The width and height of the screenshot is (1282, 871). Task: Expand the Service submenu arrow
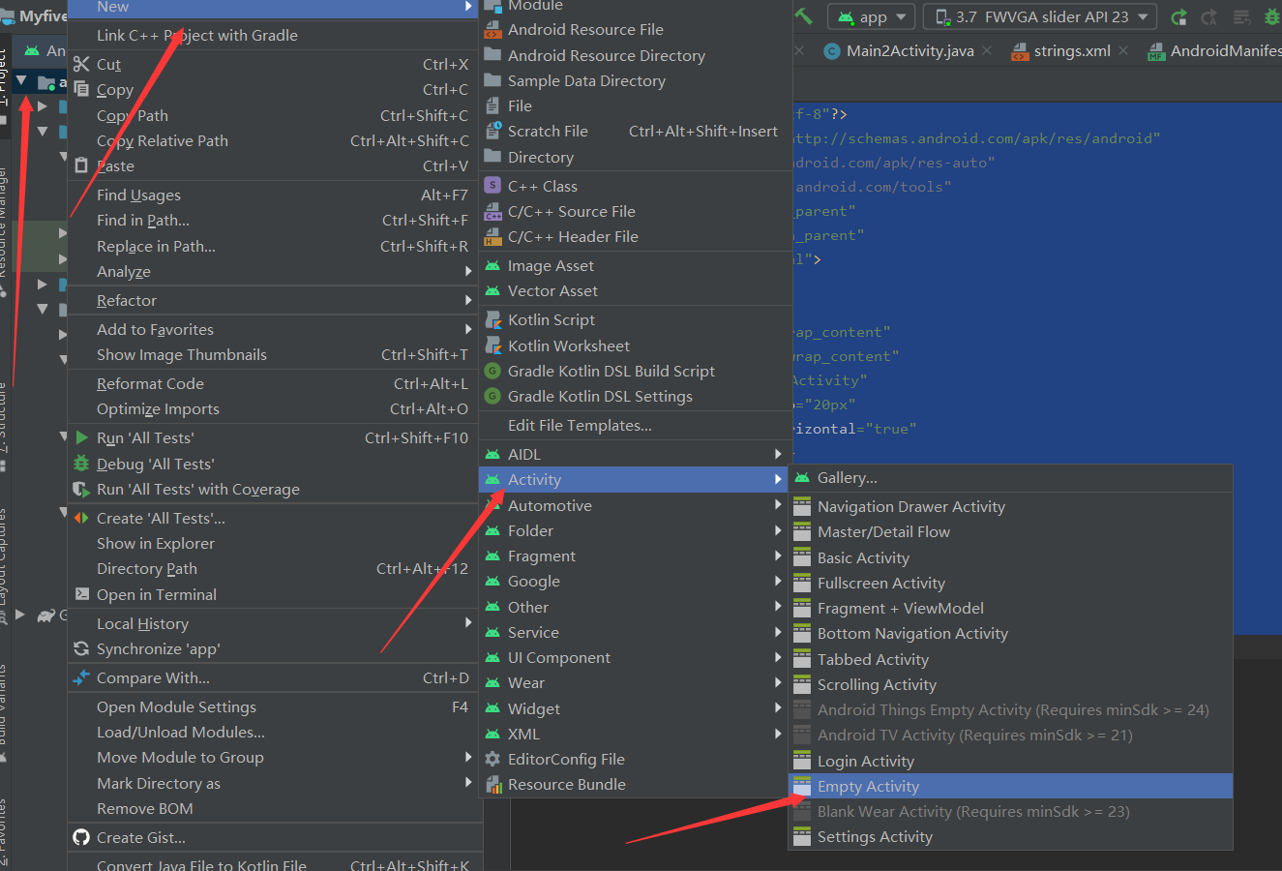point(778,632)
